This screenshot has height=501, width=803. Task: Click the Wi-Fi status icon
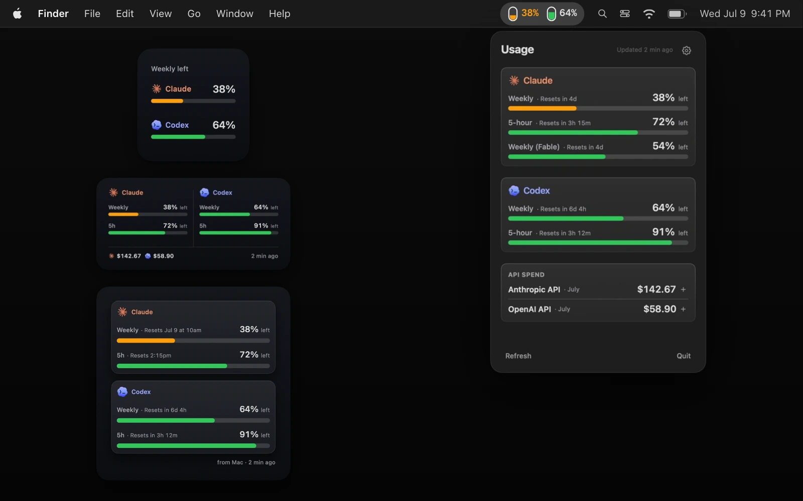pyautogui.click(x=649, y=14)
